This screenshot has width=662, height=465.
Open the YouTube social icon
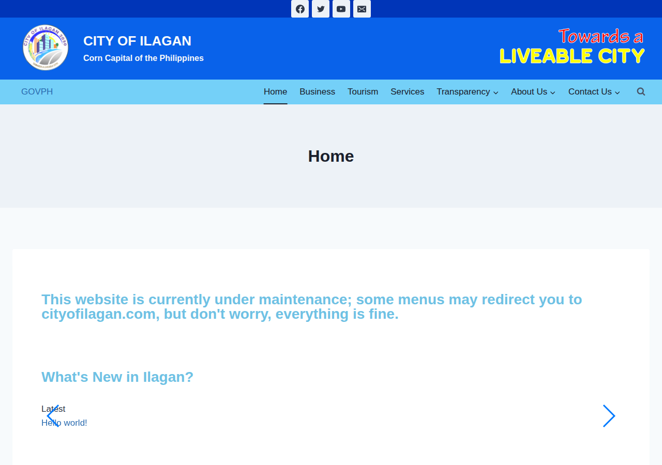[x=341, y=9]
